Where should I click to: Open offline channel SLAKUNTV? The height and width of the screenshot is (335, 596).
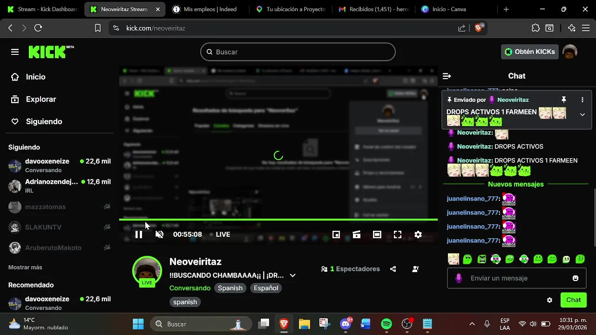click(60, 227)
